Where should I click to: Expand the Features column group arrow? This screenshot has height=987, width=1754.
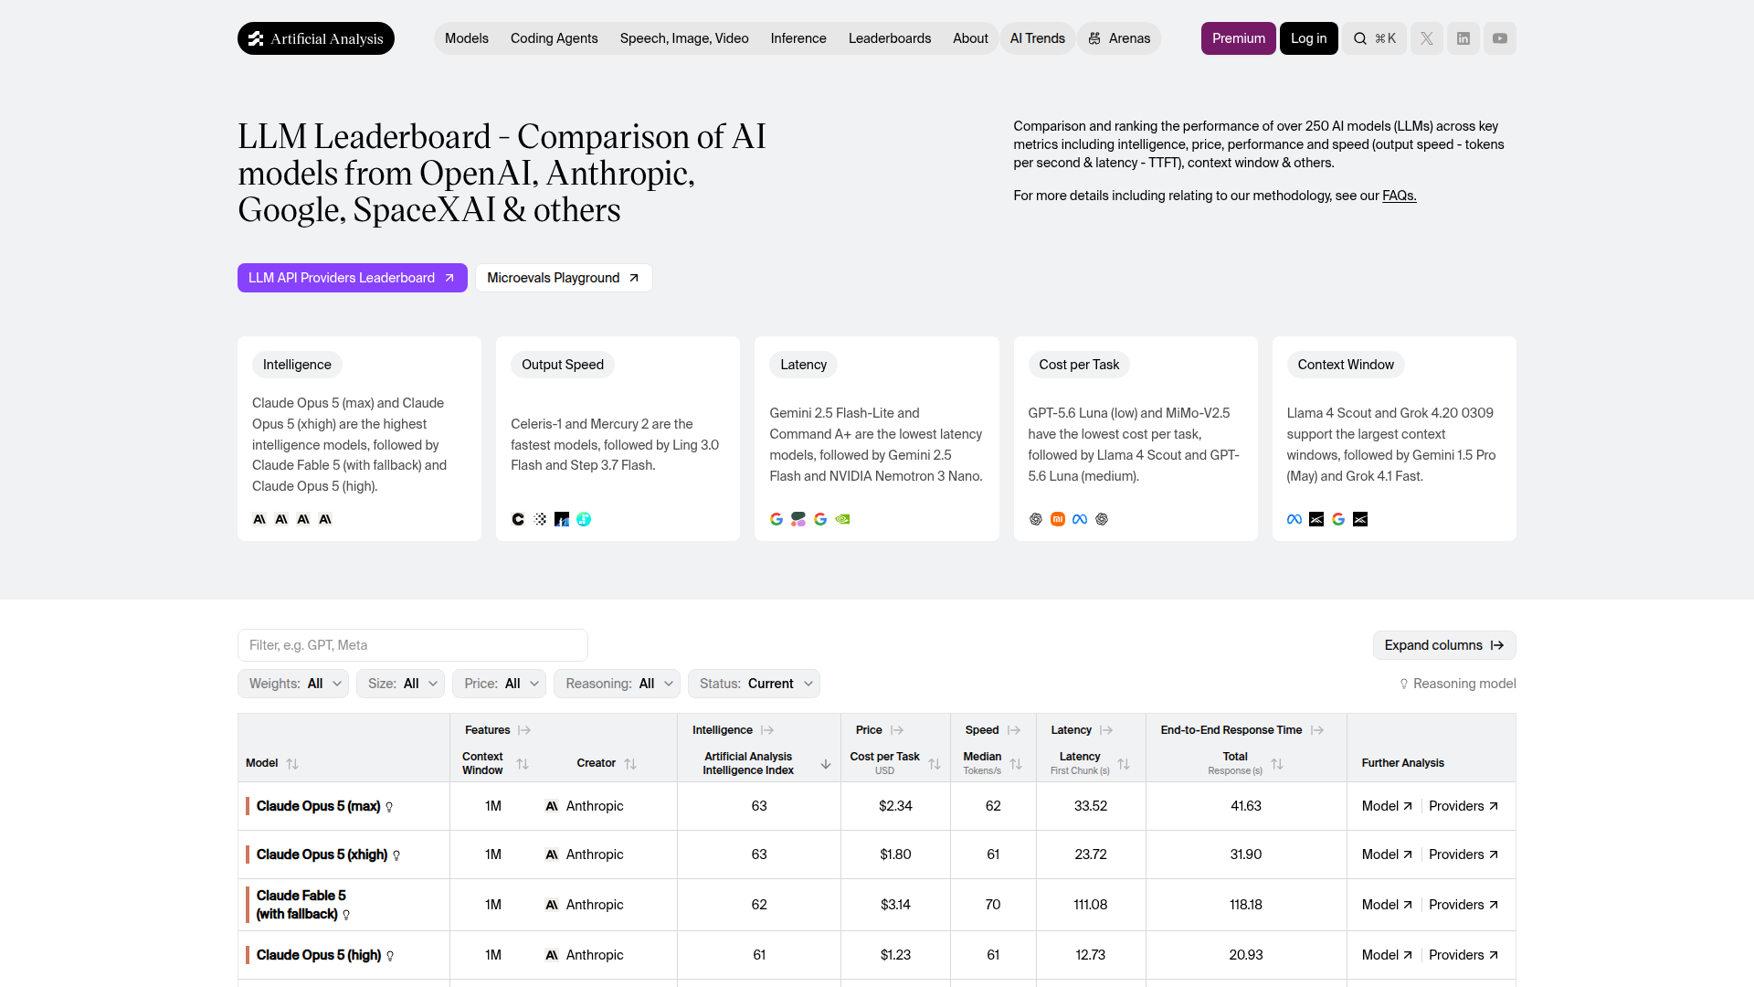[x=524, y=730]
